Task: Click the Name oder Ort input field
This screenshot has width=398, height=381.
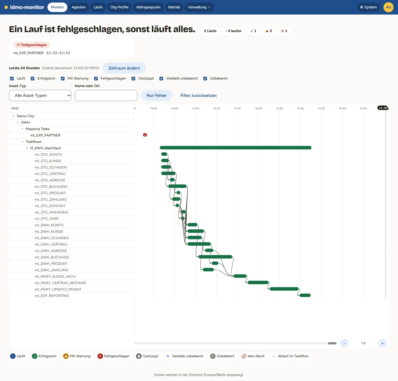Action: 106,95
